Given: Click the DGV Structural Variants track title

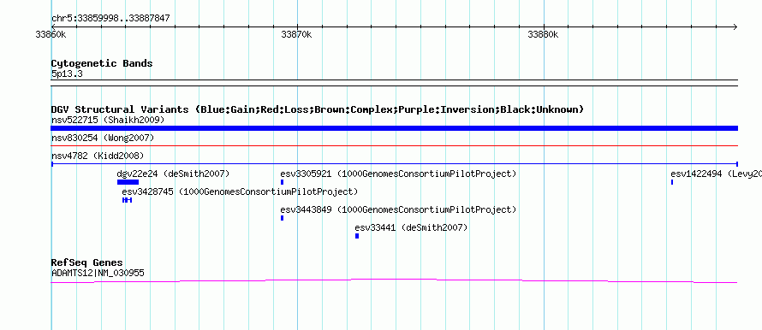Looking at the screenshot, I should [x=318, y=109].
